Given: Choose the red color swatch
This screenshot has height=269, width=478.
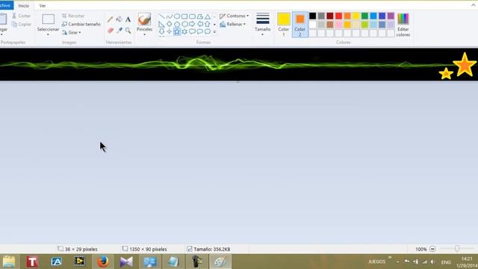Looking at the screenshot, I should [338, 16].
